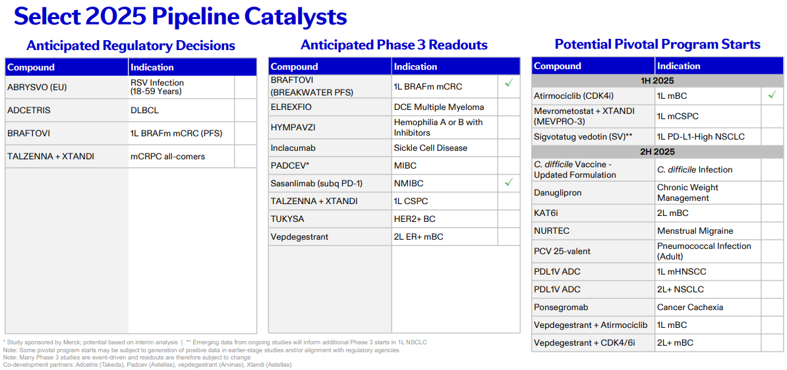Select the 'Sickle Cell Disease' cell
Image resolution: width=787 pixels, height=370 pixels.
pos(445,148)
